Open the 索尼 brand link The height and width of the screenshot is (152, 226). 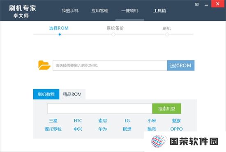coord(102,121)
